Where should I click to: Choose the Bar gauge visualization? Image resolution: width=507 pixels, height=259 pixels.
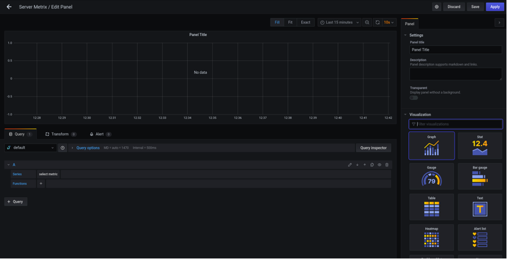480,176
